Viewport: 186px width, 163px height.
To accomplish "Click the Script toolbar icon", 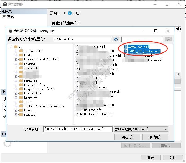I will click(52, 13).
